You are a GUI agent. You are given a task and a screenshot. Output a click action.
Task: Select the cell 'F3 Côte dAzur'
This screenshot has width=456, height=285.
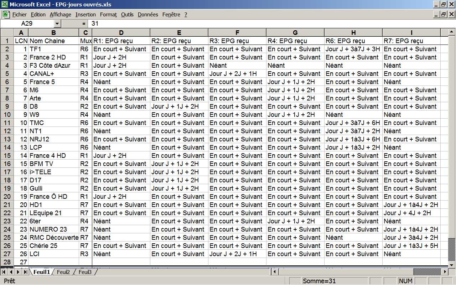tap(54, 66)
